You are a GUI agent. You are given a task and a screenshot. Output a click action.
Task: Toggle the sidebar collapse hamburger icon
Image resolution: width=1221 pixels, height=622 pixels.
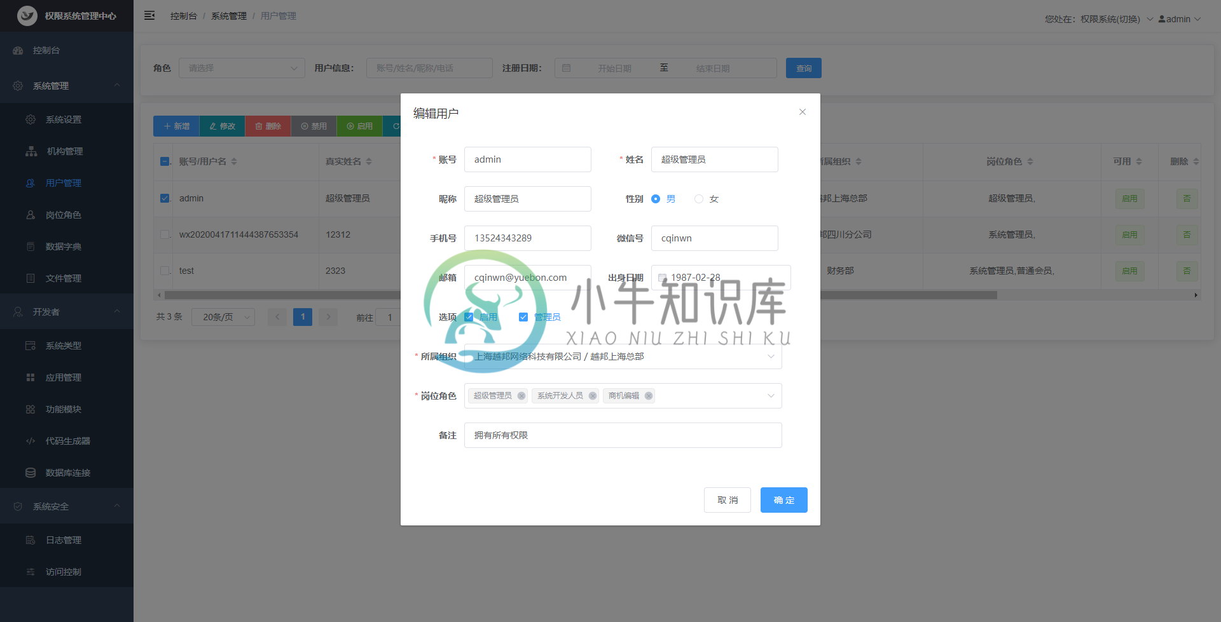(149, 15)
